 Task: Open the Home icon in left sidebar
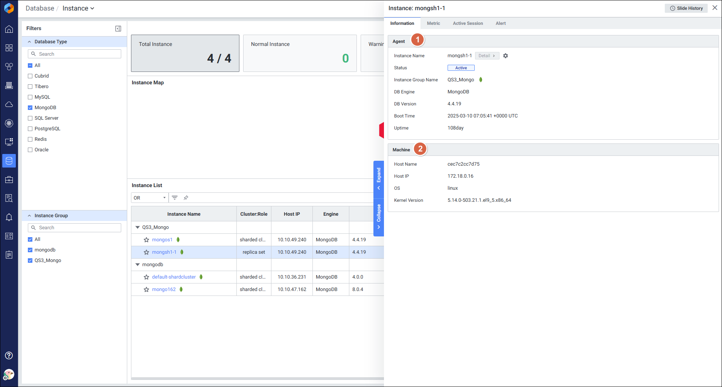click(x=9, y=29)
